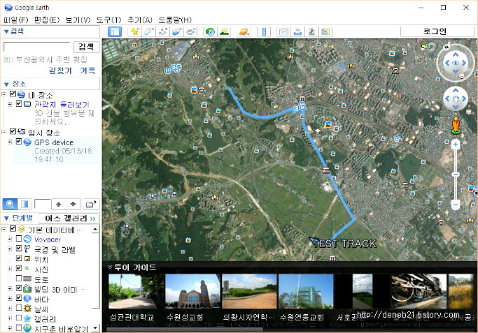Click the places search magnifier button

click(10, 204)
